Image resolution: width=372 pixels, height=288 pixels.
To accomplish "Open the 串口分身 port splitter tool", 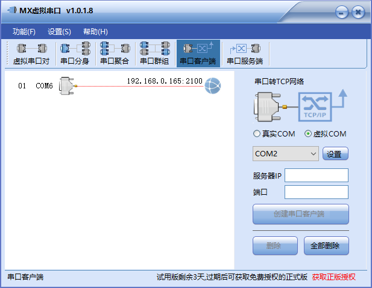I will [75, 54].
